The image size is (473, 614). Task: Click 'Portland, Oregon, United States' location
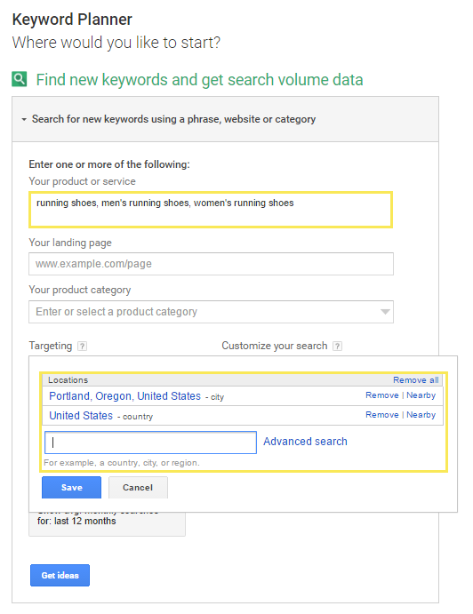tap(124, 396)
